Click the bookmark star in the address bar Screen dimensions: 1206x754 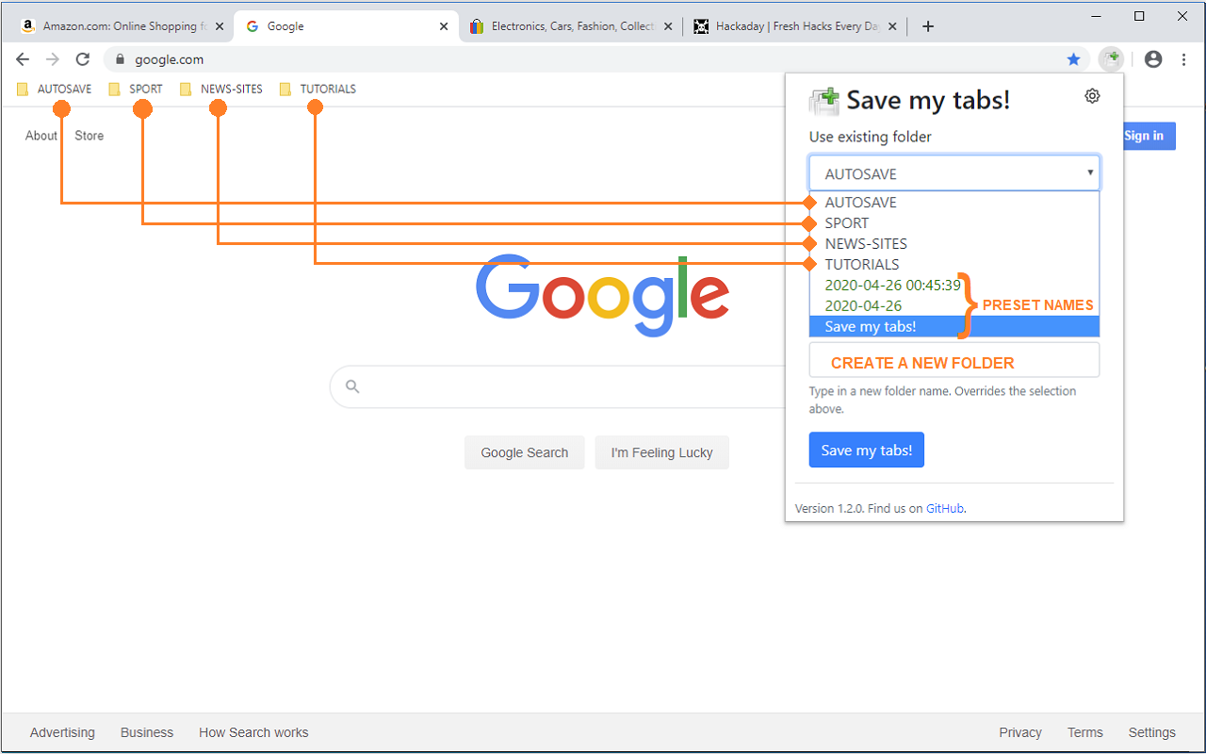[1073, 59]
